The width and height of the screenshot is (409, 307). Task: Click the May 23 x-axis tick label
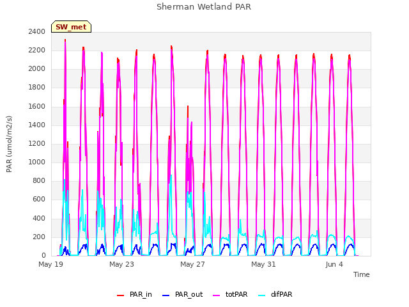[121, 264]
